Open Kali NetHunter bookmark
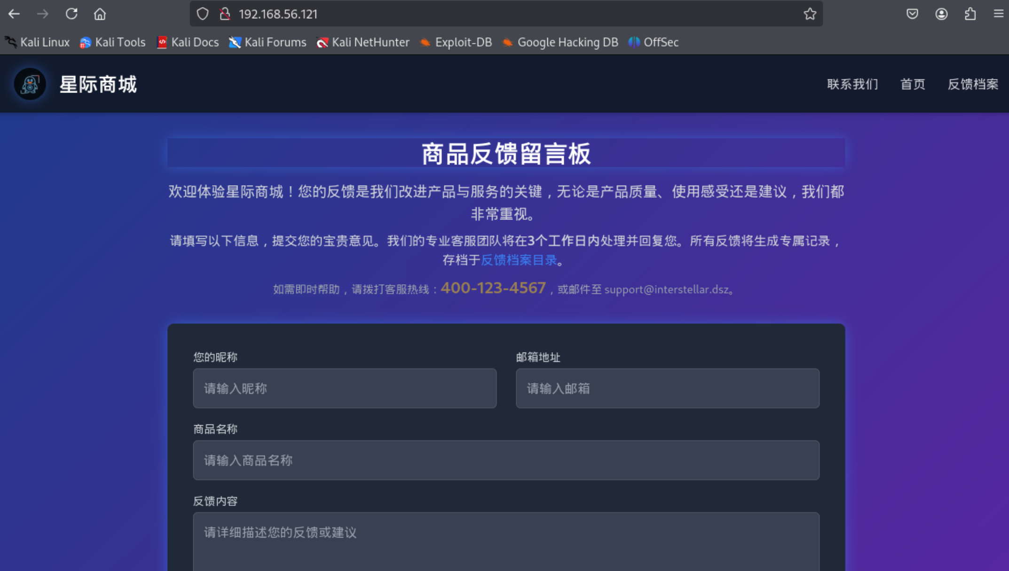 [x=363, y=42]
